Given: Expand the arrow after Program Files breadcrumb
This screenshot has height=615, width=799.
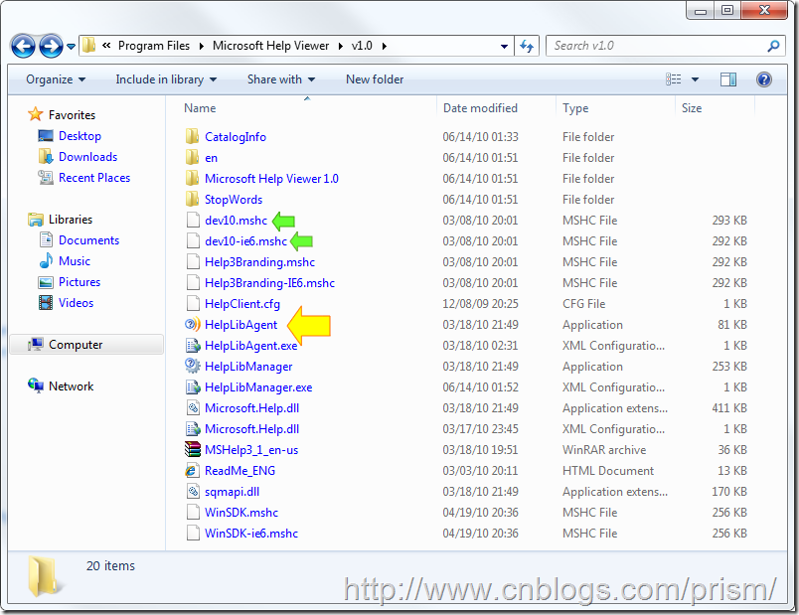Looking at the screenshot, I should (x=202, y=47).
